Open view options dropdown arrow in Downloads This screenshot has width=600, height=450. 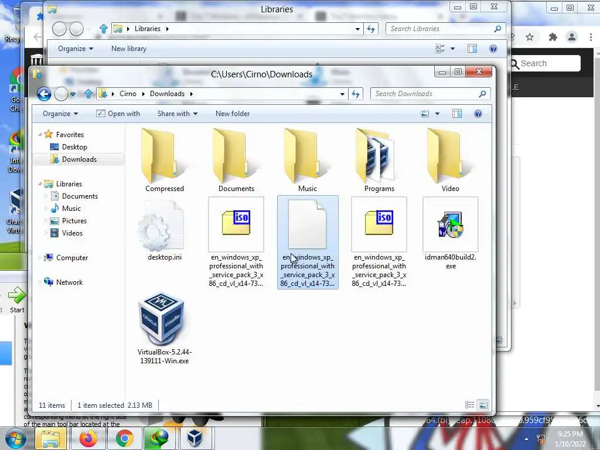[x=437, y=114]
